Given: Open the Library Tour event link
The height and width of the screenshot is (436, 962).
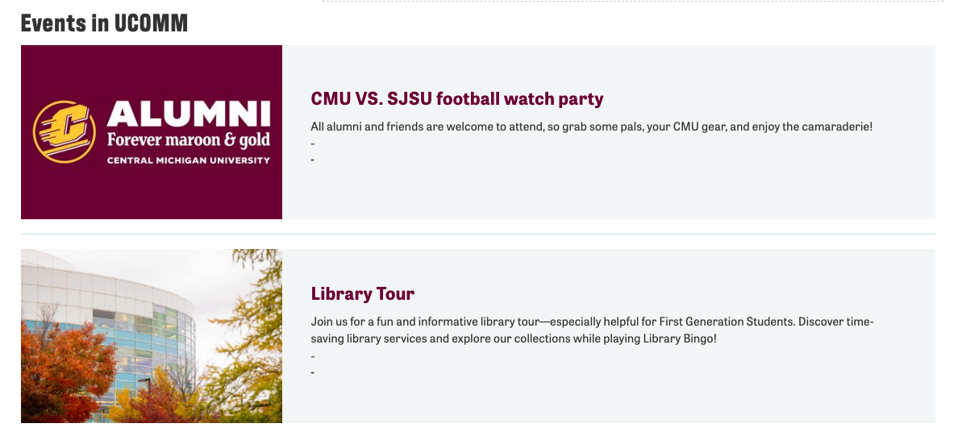Looking at the screenshot, I should pyautogui.click(x=362, y=293).
